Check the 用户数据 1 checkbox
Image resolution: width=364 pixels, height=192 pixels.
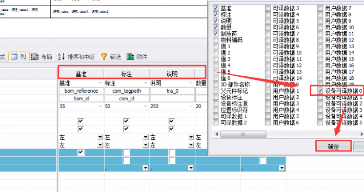268,91
